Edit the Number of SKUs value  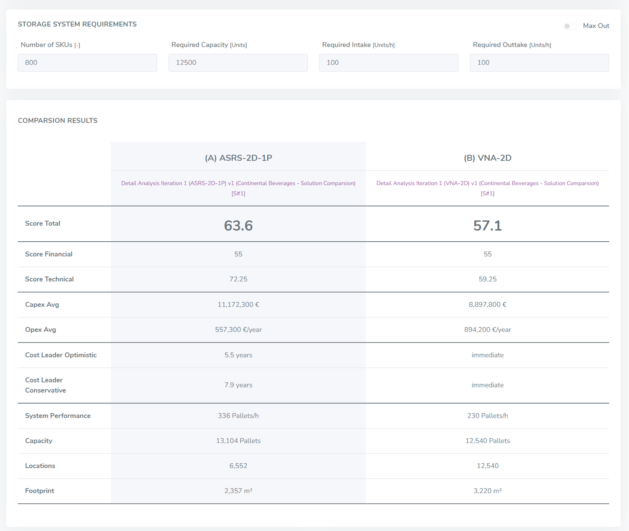click(x=87, y=63)
